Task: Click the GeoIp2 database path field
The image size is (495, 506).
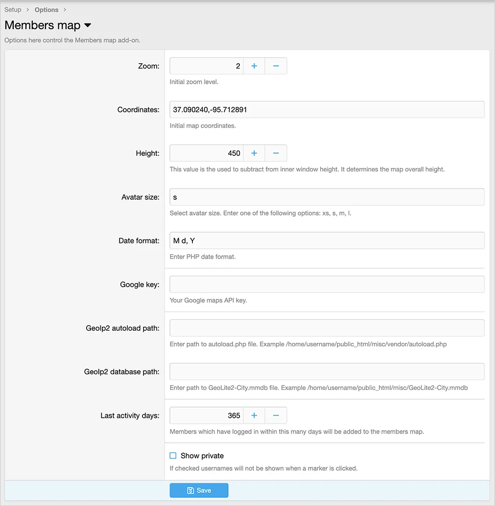Action: (327, 372)
